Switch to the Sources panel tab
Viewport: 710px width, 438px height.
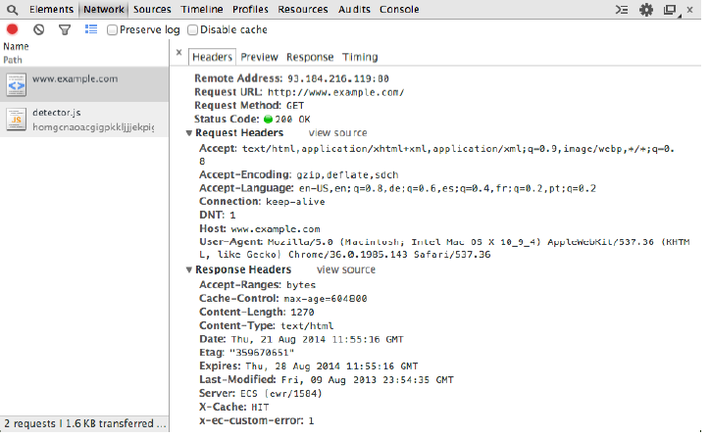click(x=152, y=9)
